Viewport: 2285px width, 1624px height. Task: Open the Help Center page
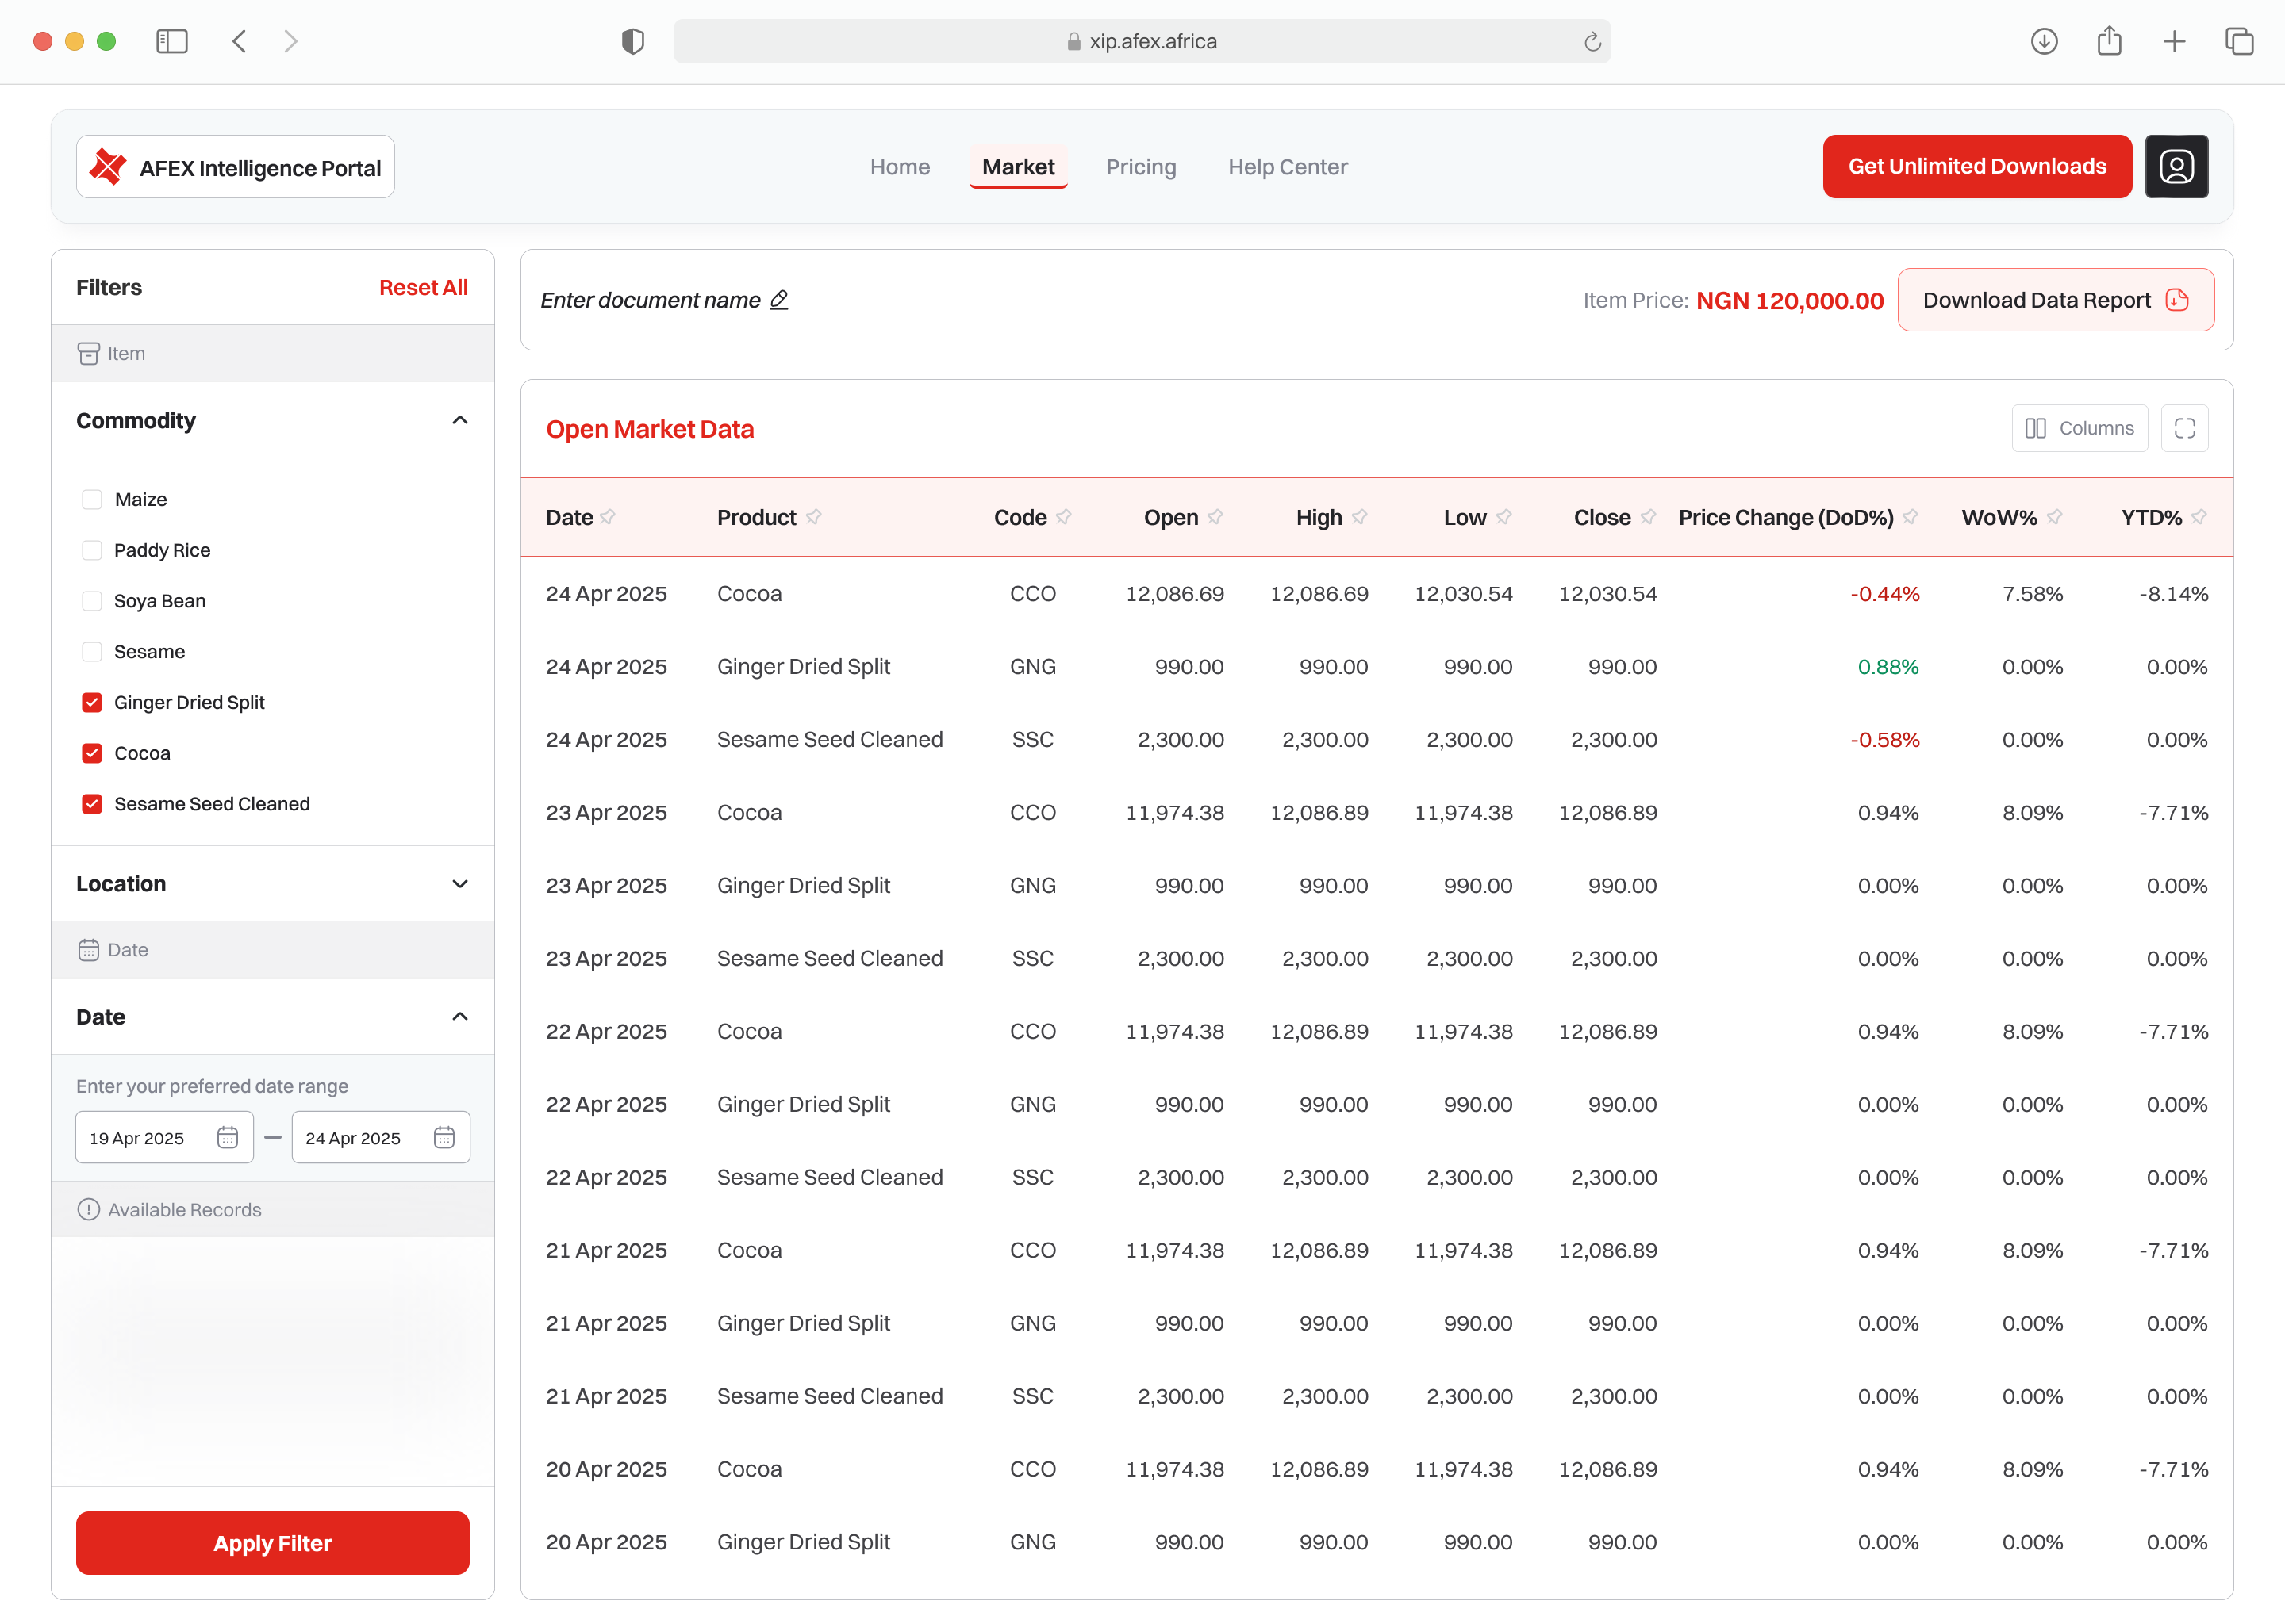pos(1288,166)
